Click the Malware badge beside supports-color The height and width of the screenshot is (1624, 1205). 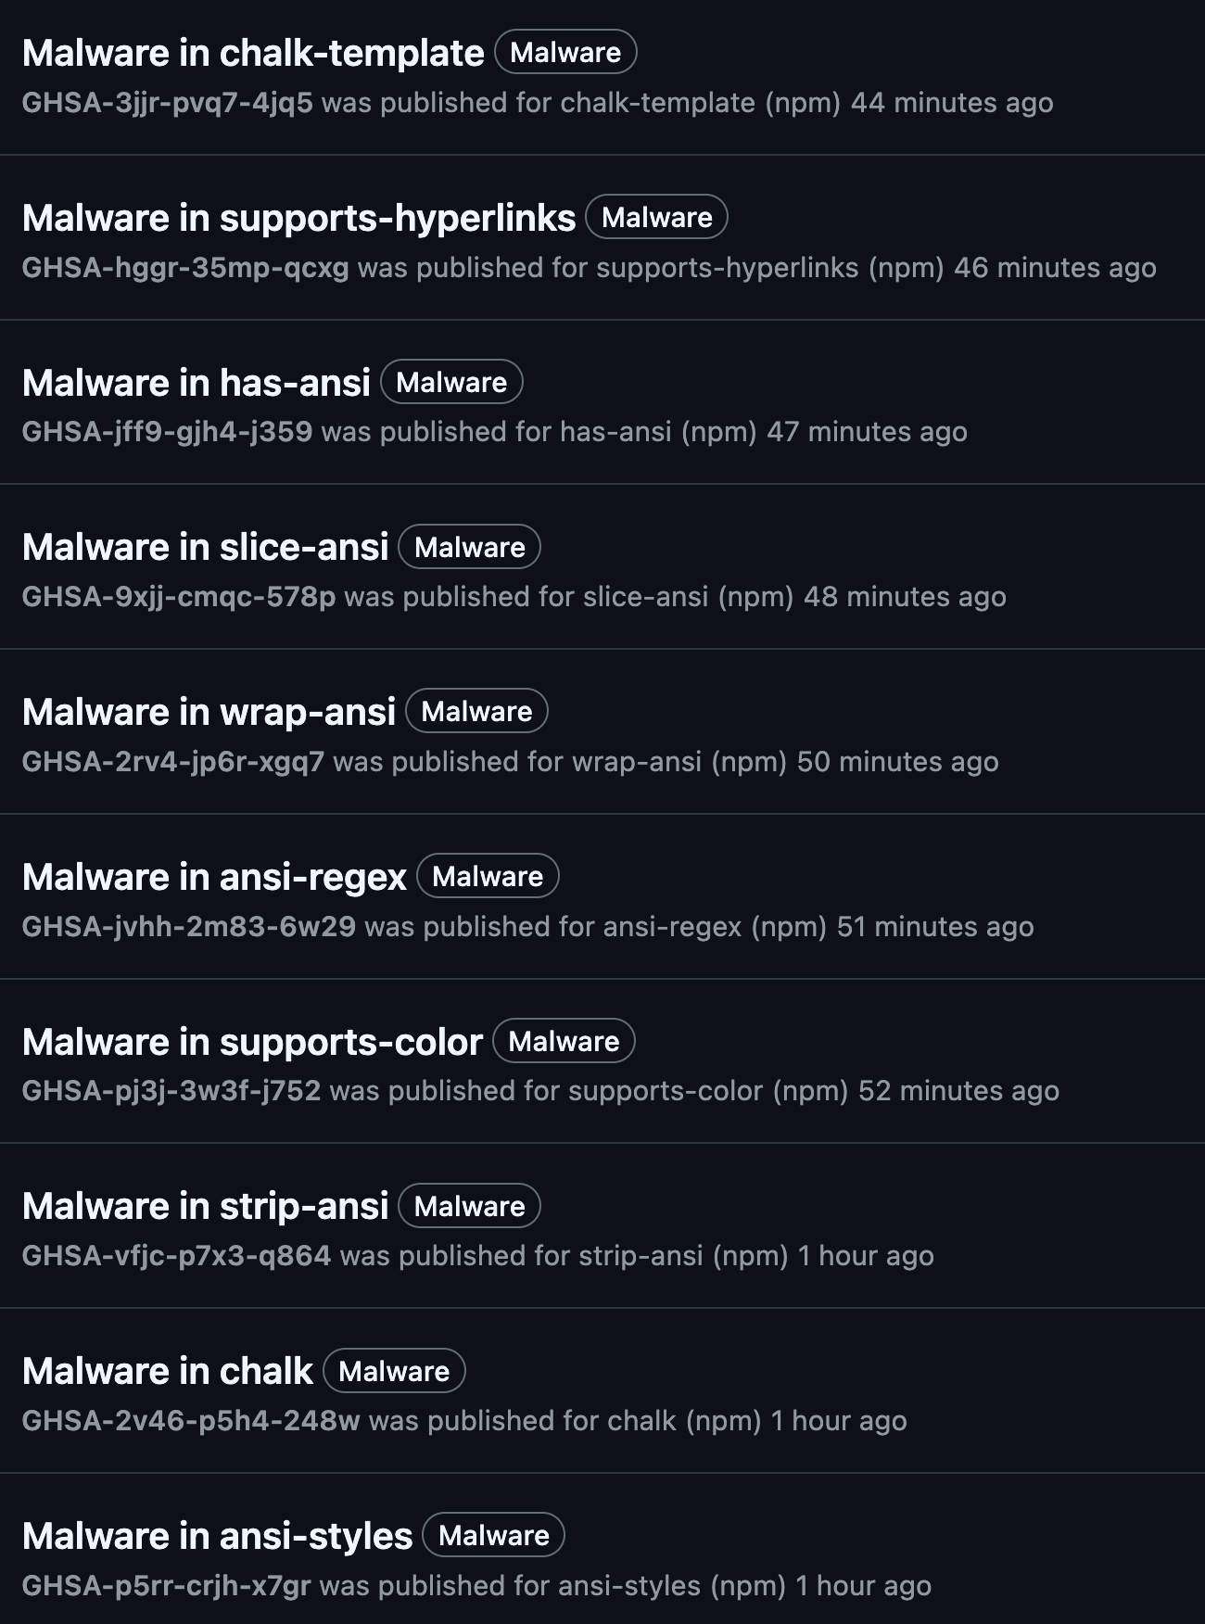564,1041
